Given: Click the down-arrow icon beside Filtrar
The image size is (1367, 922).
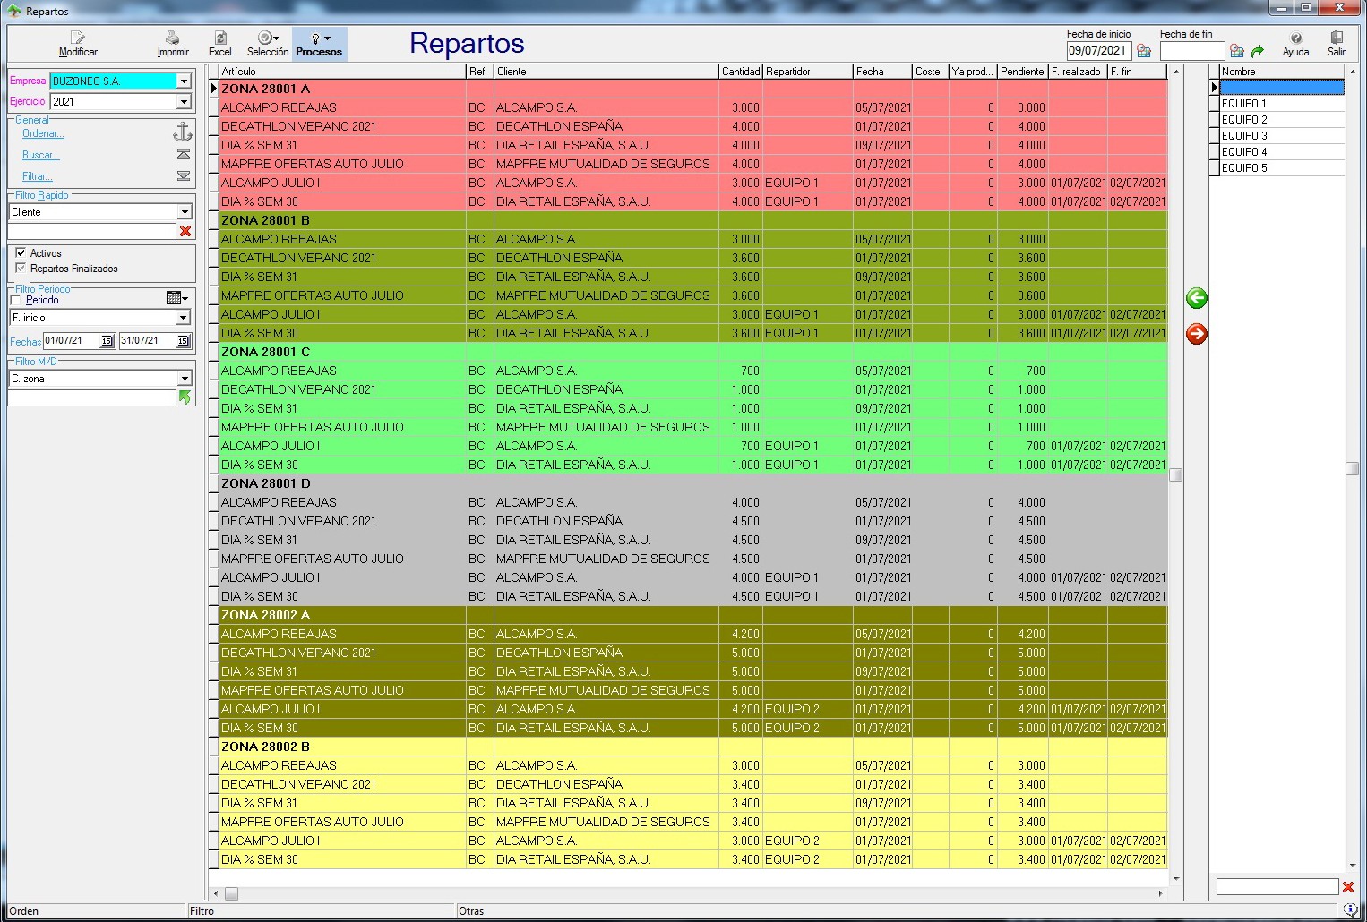Looking at the screenshot, I should pos(184,176).
